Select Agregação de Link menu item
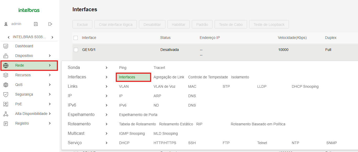This screenshot has height=152, width=358. (169, 77)
